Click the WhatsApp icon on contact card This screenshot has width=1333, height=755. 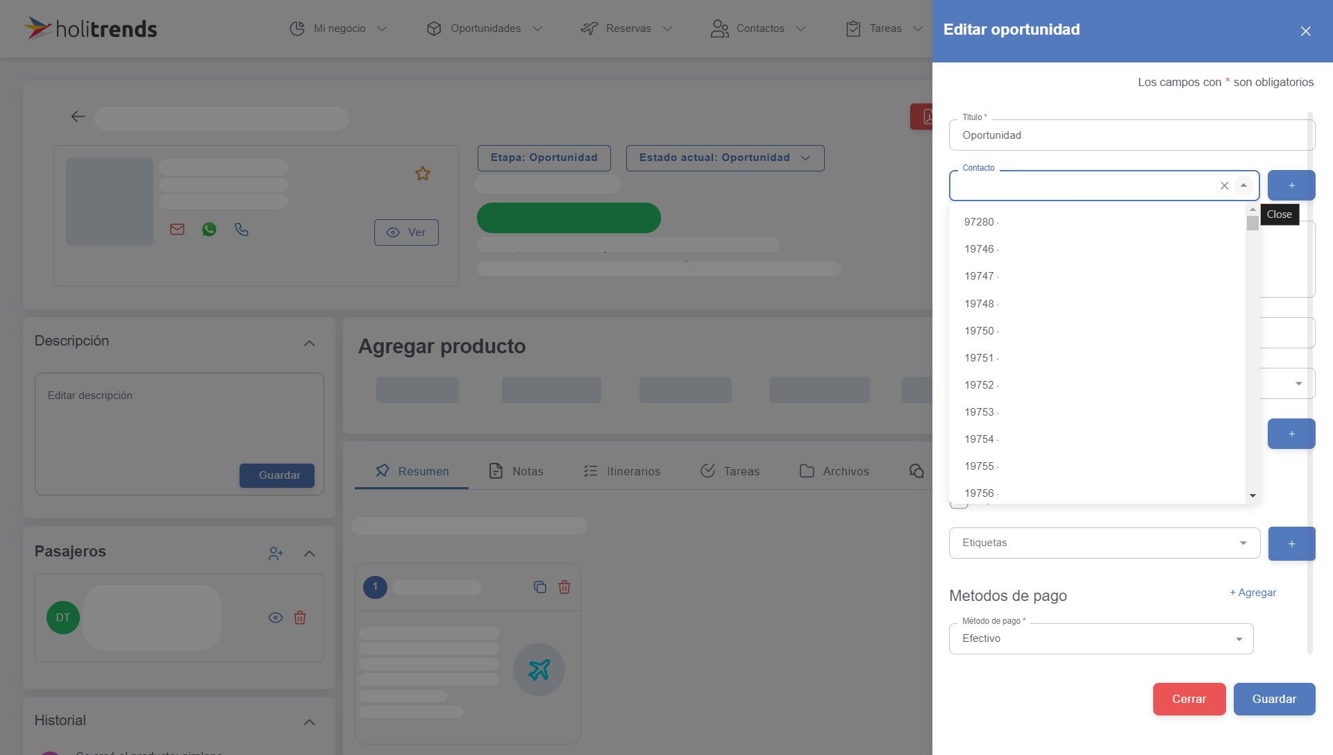209,230
